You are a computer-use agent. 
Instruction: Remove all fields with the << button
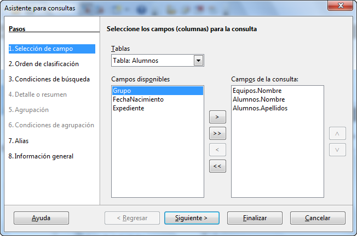click(x=217, y=166)
